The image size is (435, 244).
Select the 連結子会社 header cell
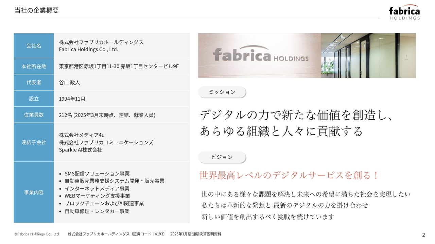pos(34,142)
